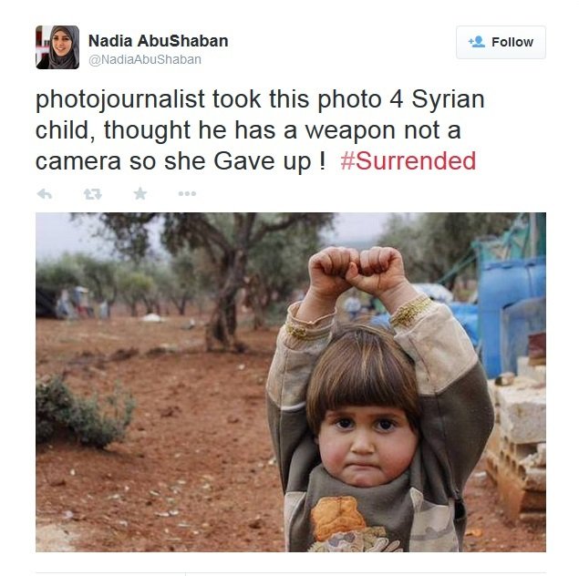Click the add-person icon in the Follow button
Screen dimensions: 579x576
tap(477, 42)
